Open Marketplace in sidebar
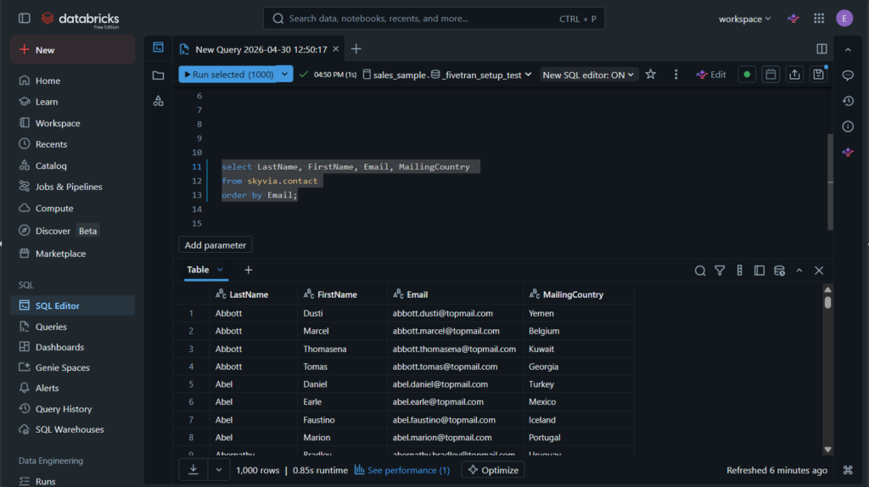The height and width of the screenshot is (487, 869). point(72,253)
